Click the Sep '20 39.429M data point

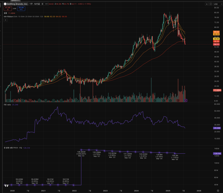35,185
